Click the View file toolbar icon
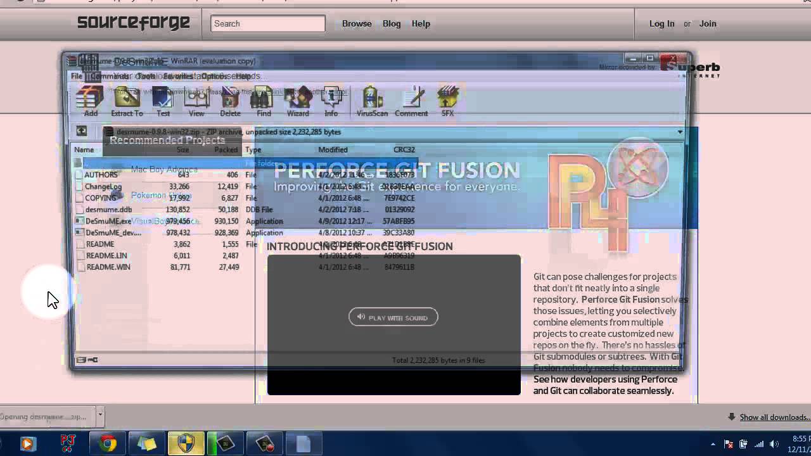The width and height of the screenshot is (811, 456). 196,101
